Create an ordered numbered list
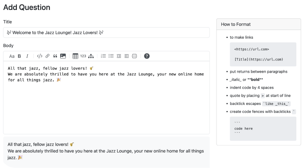The height and width of the screenshot is (168, 307). tap(103, 56)
